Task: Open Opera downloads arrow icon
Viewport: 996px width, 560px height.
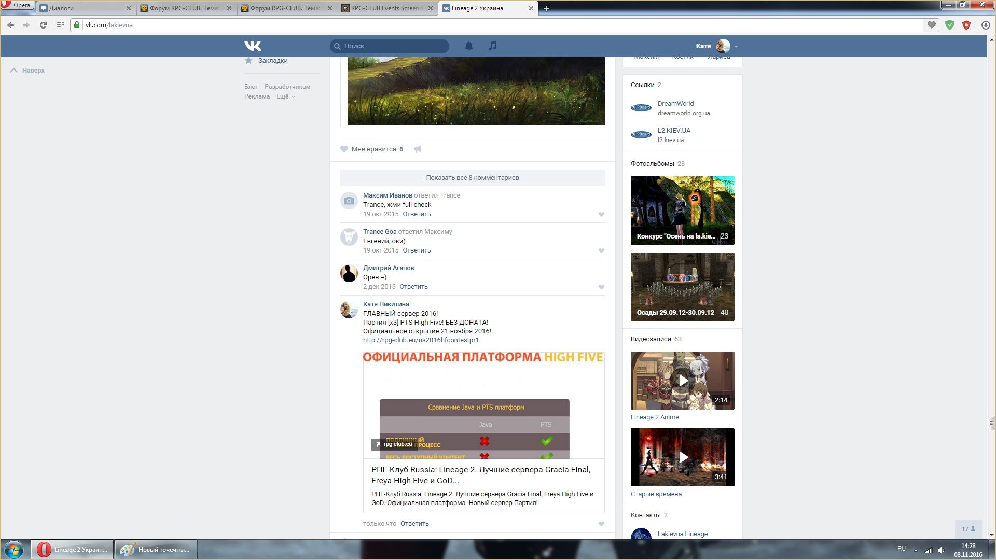Action: click(x=985, y=25)
